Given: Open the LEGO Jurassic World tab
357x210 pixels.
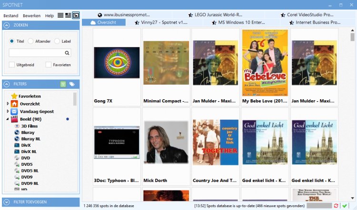Looking at the screenshot, I should click(x=215, y=15).
